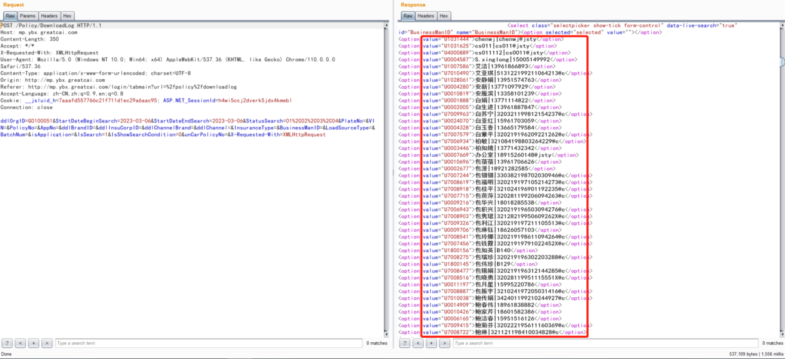View the Response Hex tab
Image resolution: width=785 pixels, height=359 pixels.
point(444,16)
